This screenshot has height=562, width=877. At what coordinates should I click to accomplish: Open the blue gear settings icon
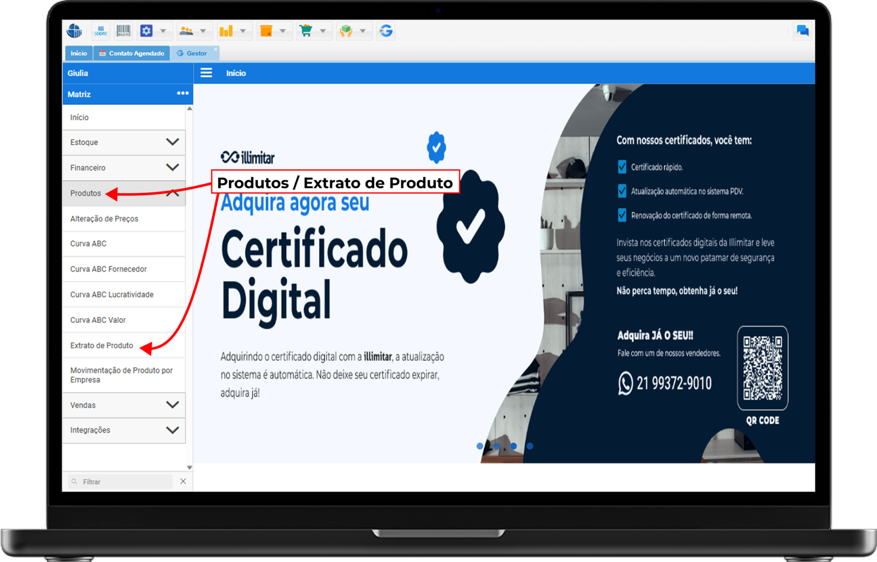tap(146, 31)
